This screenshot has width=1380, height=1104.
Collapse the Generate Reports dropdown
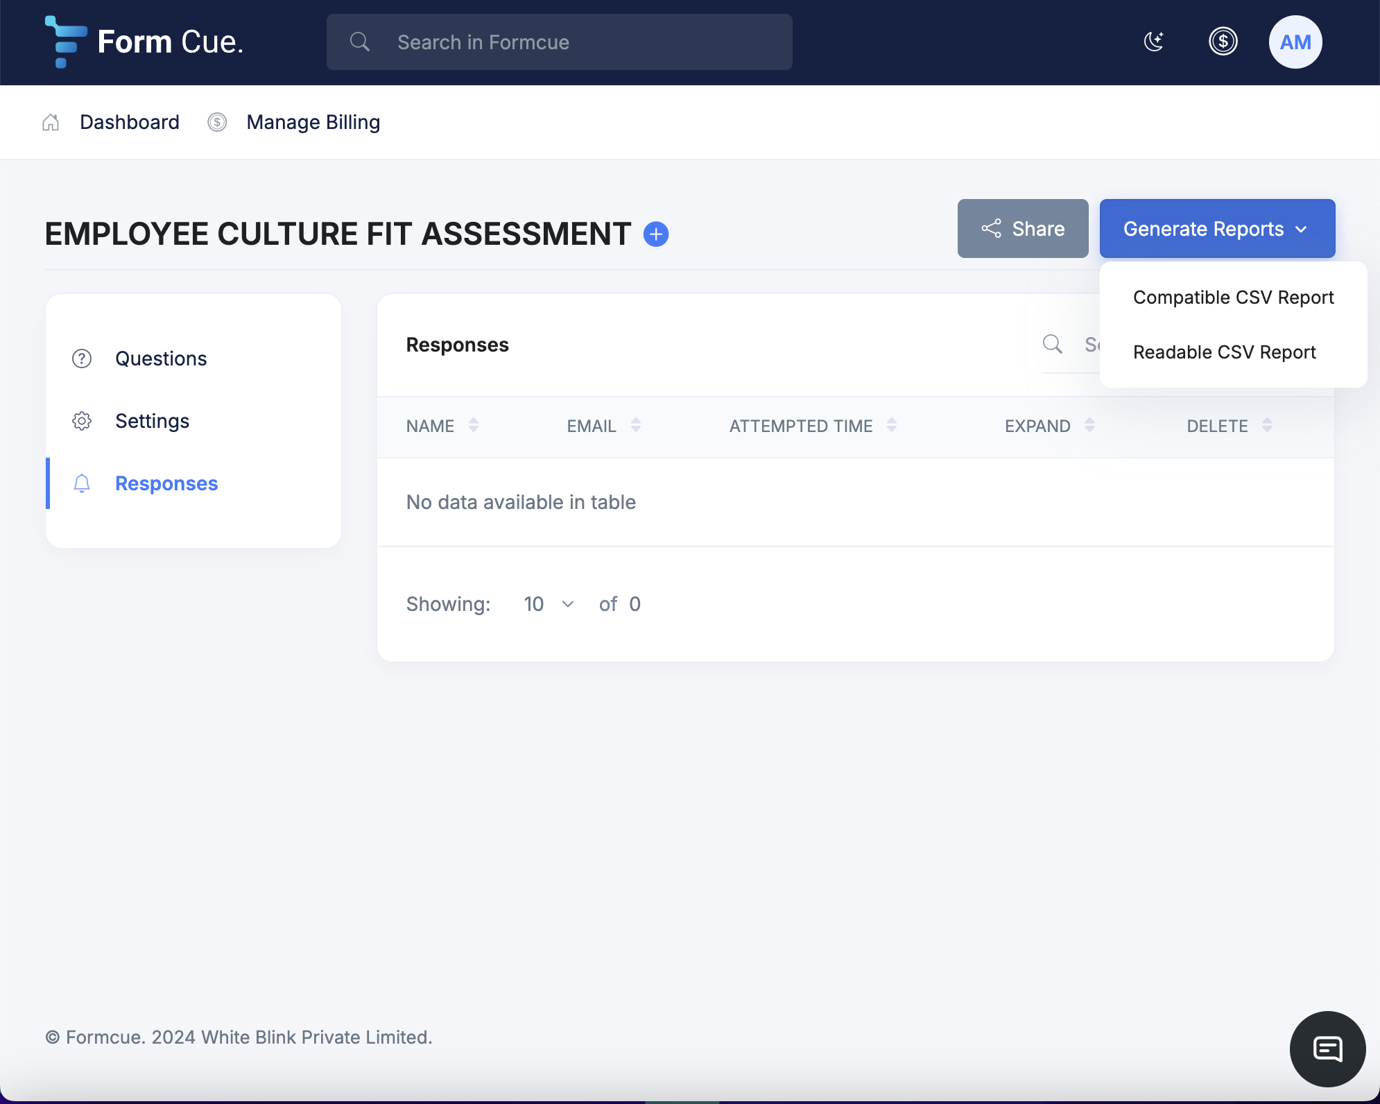click(1216, 229)
